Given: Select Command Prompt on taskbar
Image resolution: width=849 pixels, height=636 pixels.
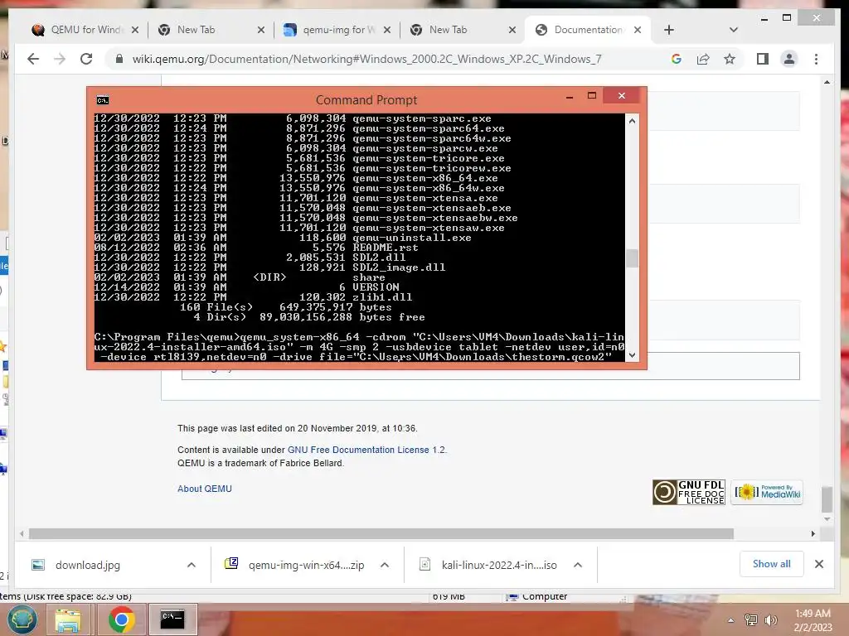Looking at the screenshot, I should click(172, 619).
